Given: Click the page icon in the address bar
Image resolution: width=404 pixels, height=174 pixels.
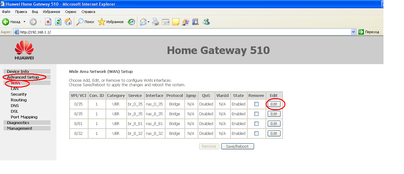Looking at the screenshot, I should pos(16,32).
